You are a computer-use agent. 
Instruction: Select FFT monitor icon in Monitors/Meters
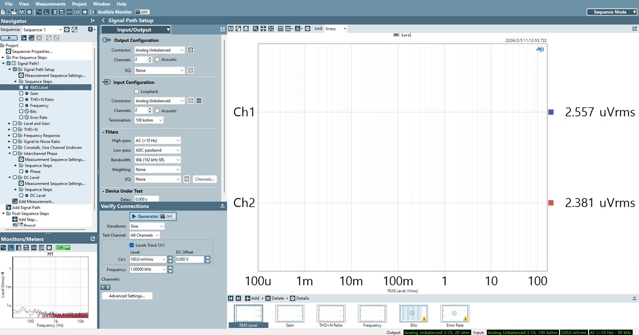click(11, 247)
